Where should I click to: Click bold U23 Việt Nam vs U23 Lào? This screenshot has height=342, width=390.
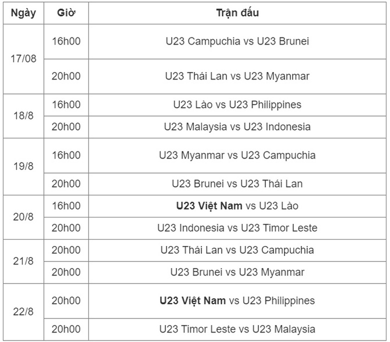(x=237, y=205)
